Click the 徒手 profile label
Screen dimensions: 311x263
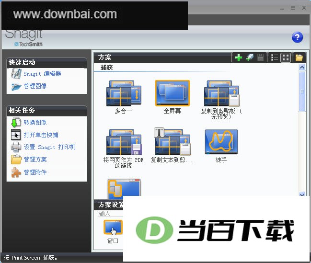tap(221, 160)
